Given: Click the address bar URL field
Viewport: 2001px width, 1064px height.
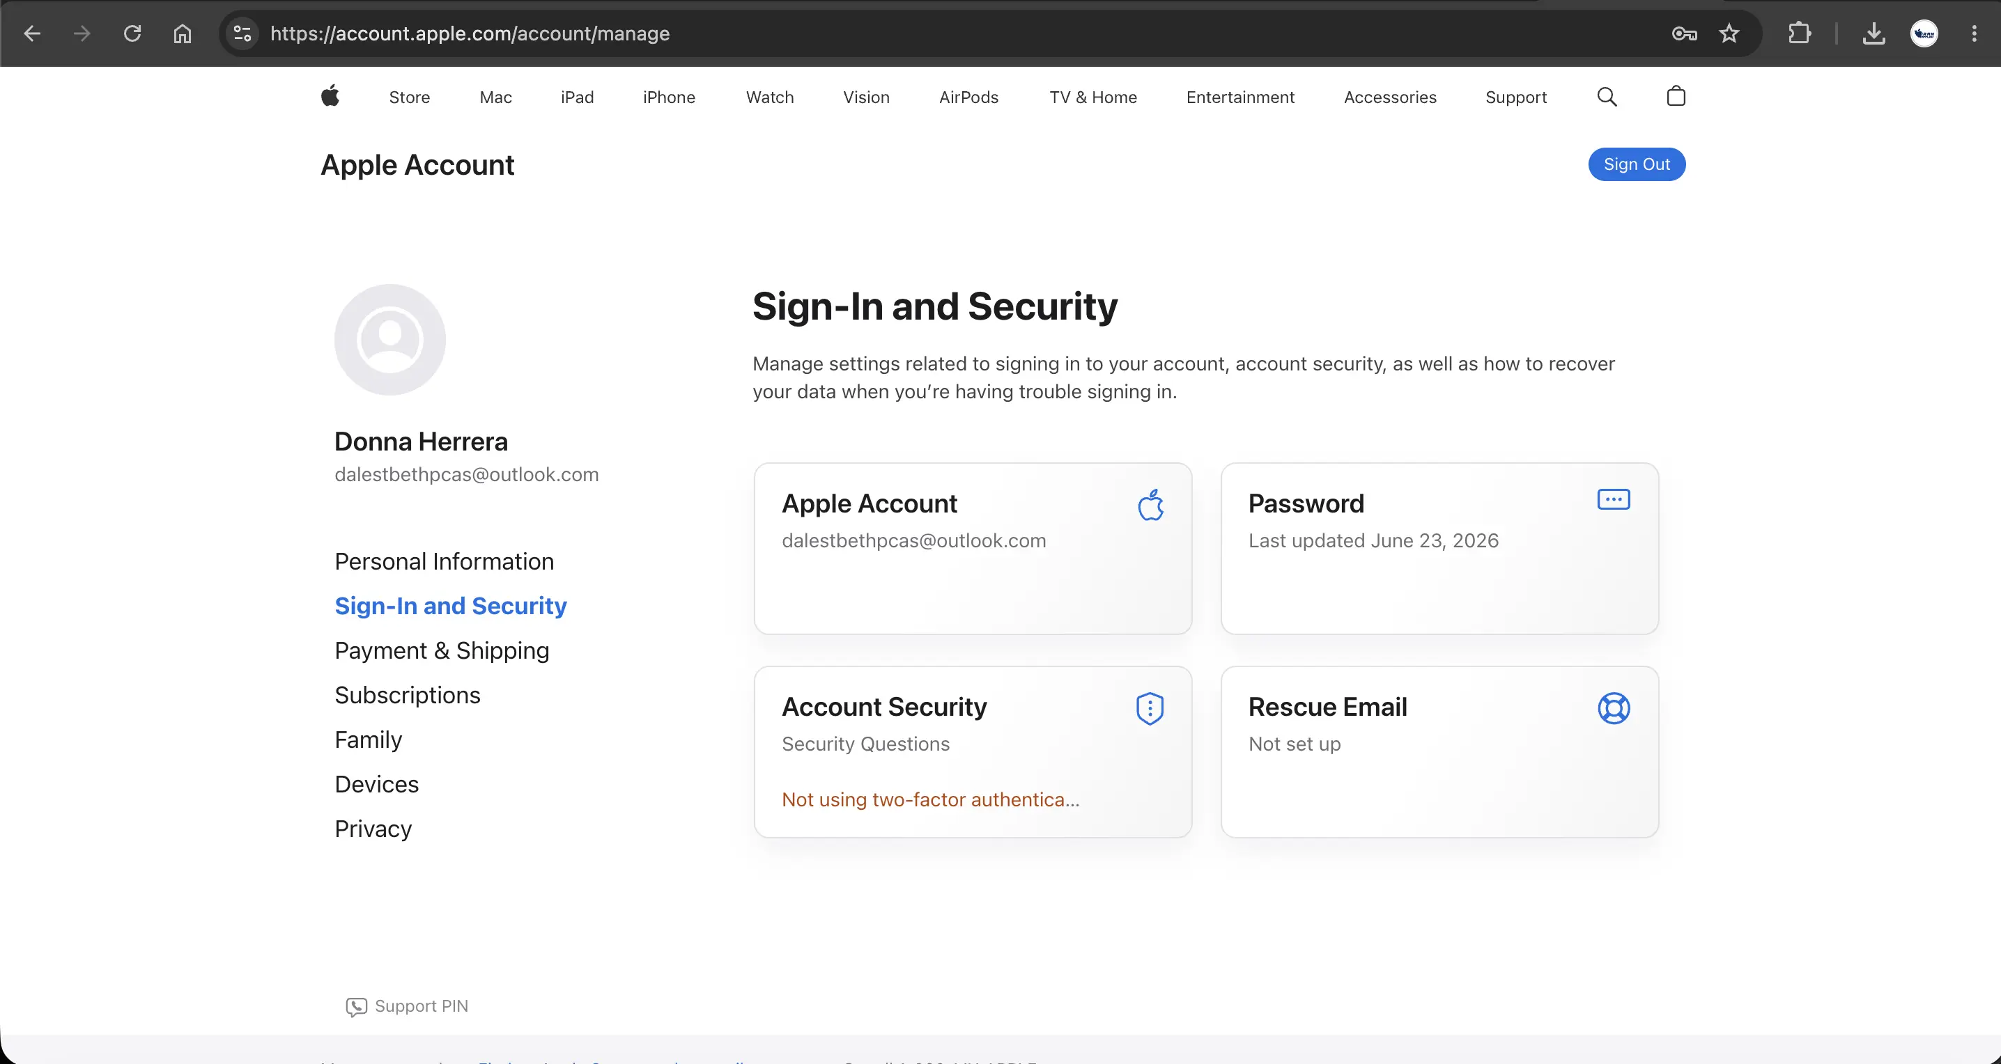Looking at the screenshot, I should point(963,33).
